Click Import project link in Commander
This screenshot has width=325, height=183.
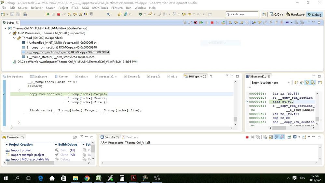[21, 150]
